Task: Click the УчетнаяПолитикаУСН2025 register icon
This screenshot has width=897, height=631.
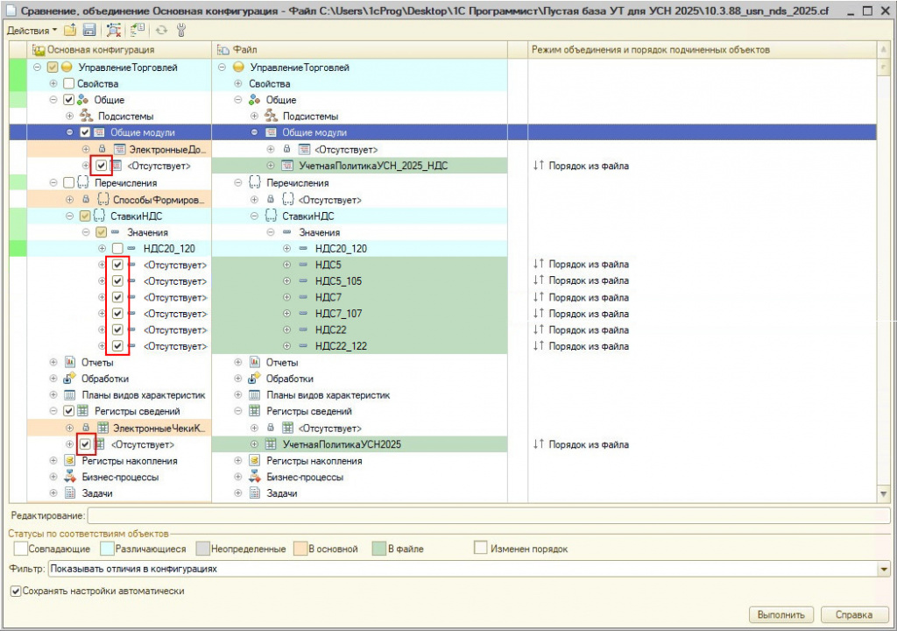Action: 270,445
